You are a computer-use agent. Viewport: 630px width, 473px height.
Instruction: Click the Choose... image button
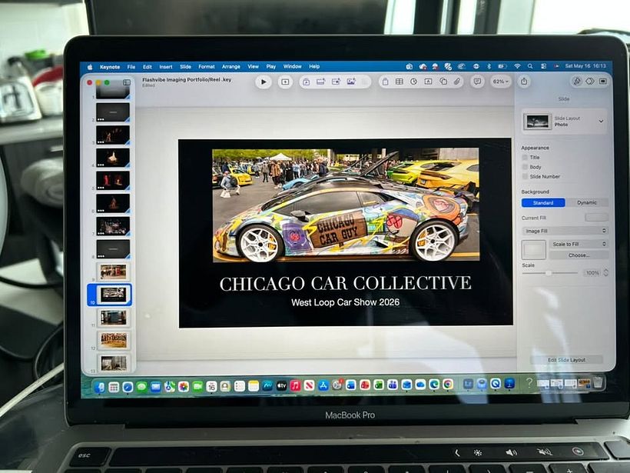point(579,255)
